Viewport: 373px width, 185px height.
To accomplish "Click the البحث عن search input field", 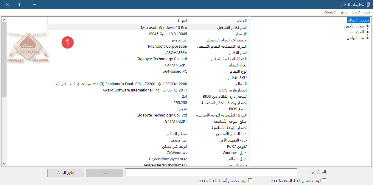I will [x=211, y=172].
